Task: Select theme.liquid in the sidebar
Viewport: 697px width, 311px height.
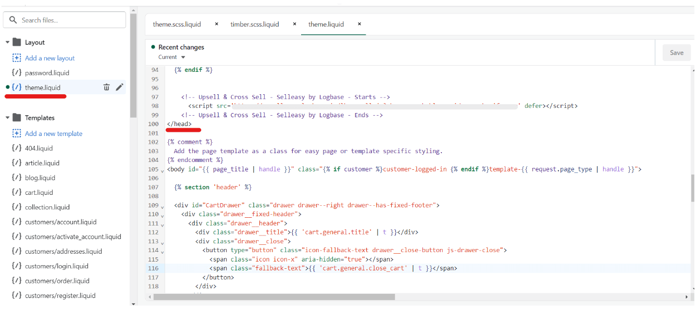Action: coord(43,88)
